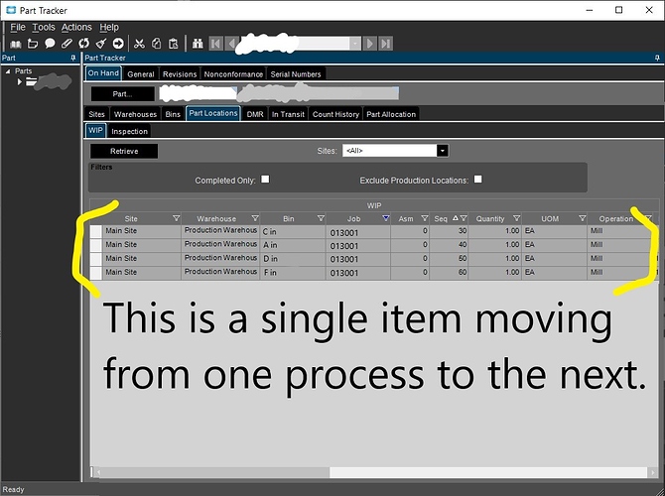Go to the next record arrow

coord(370,44)
